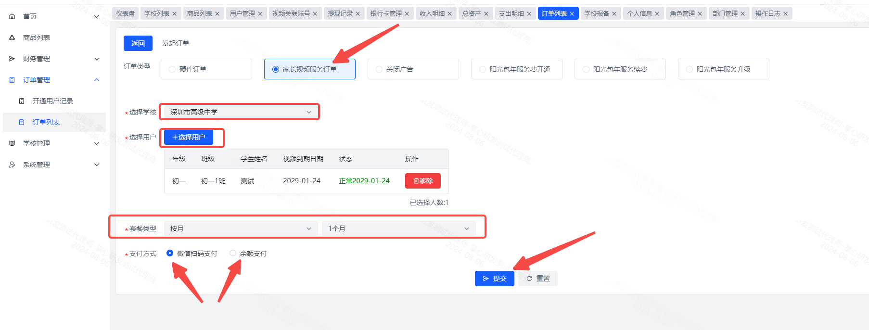869x330 pixels.
Task: Click the 系统管理 user icon
Action: coord(12,165)
